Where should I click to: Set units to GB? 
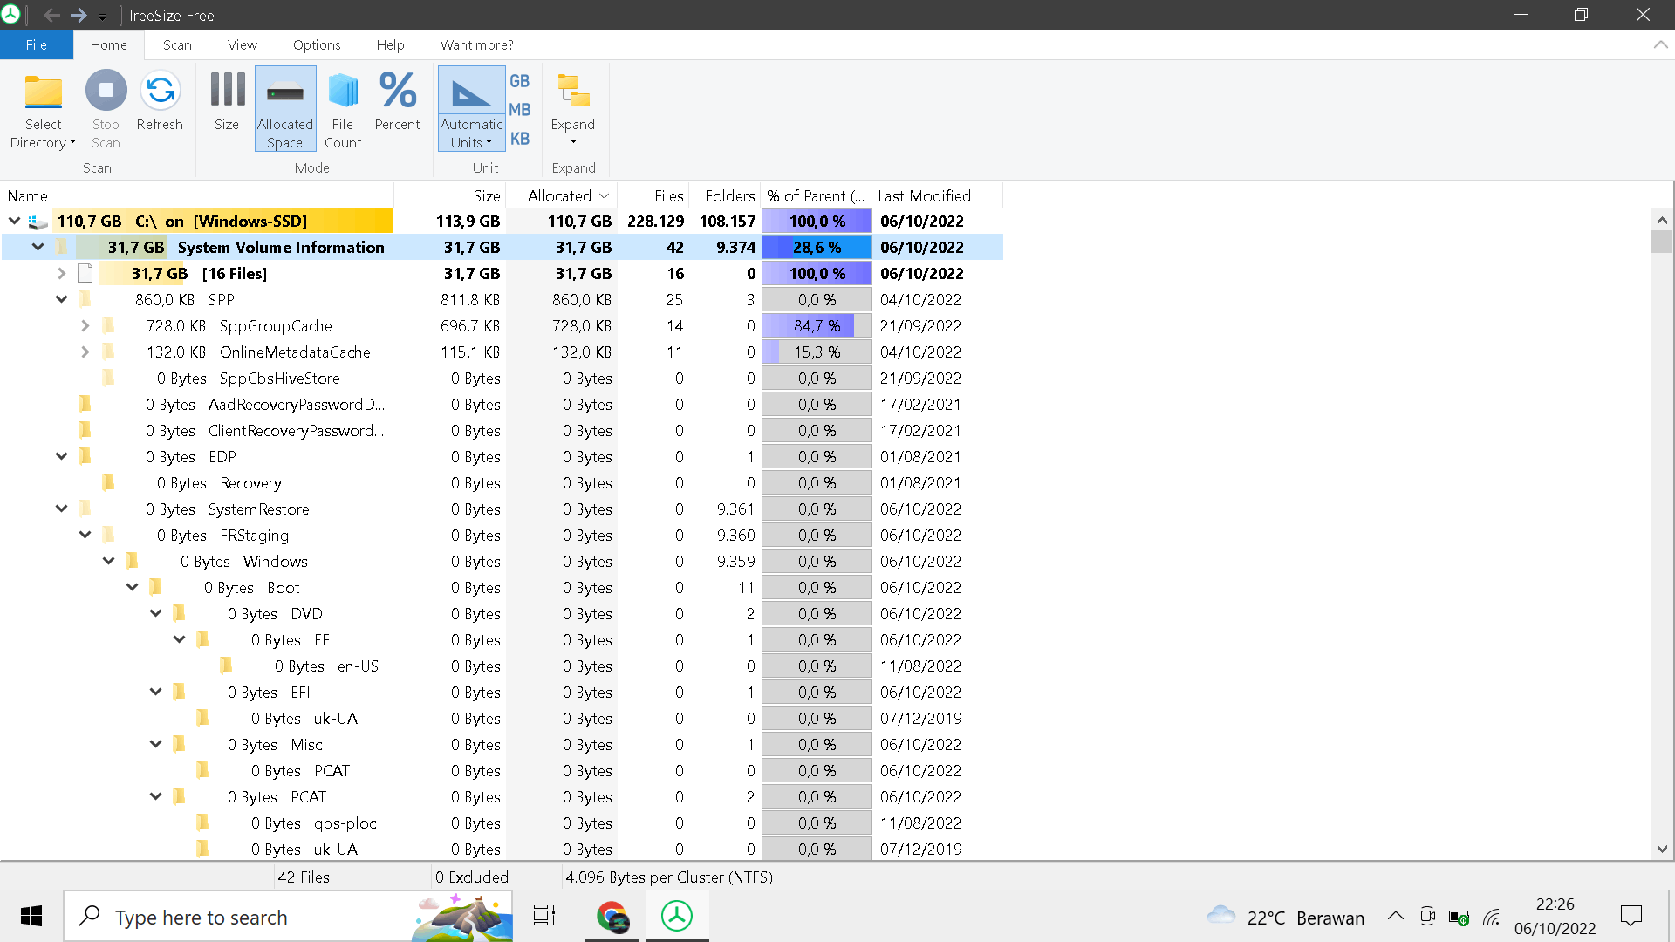tap(520, 81)
